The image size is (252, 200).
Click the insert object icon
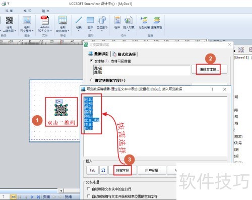129,20
